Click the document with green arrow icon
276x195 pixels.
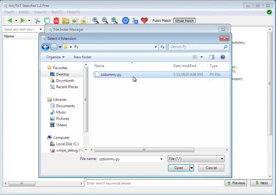point(75,21)
